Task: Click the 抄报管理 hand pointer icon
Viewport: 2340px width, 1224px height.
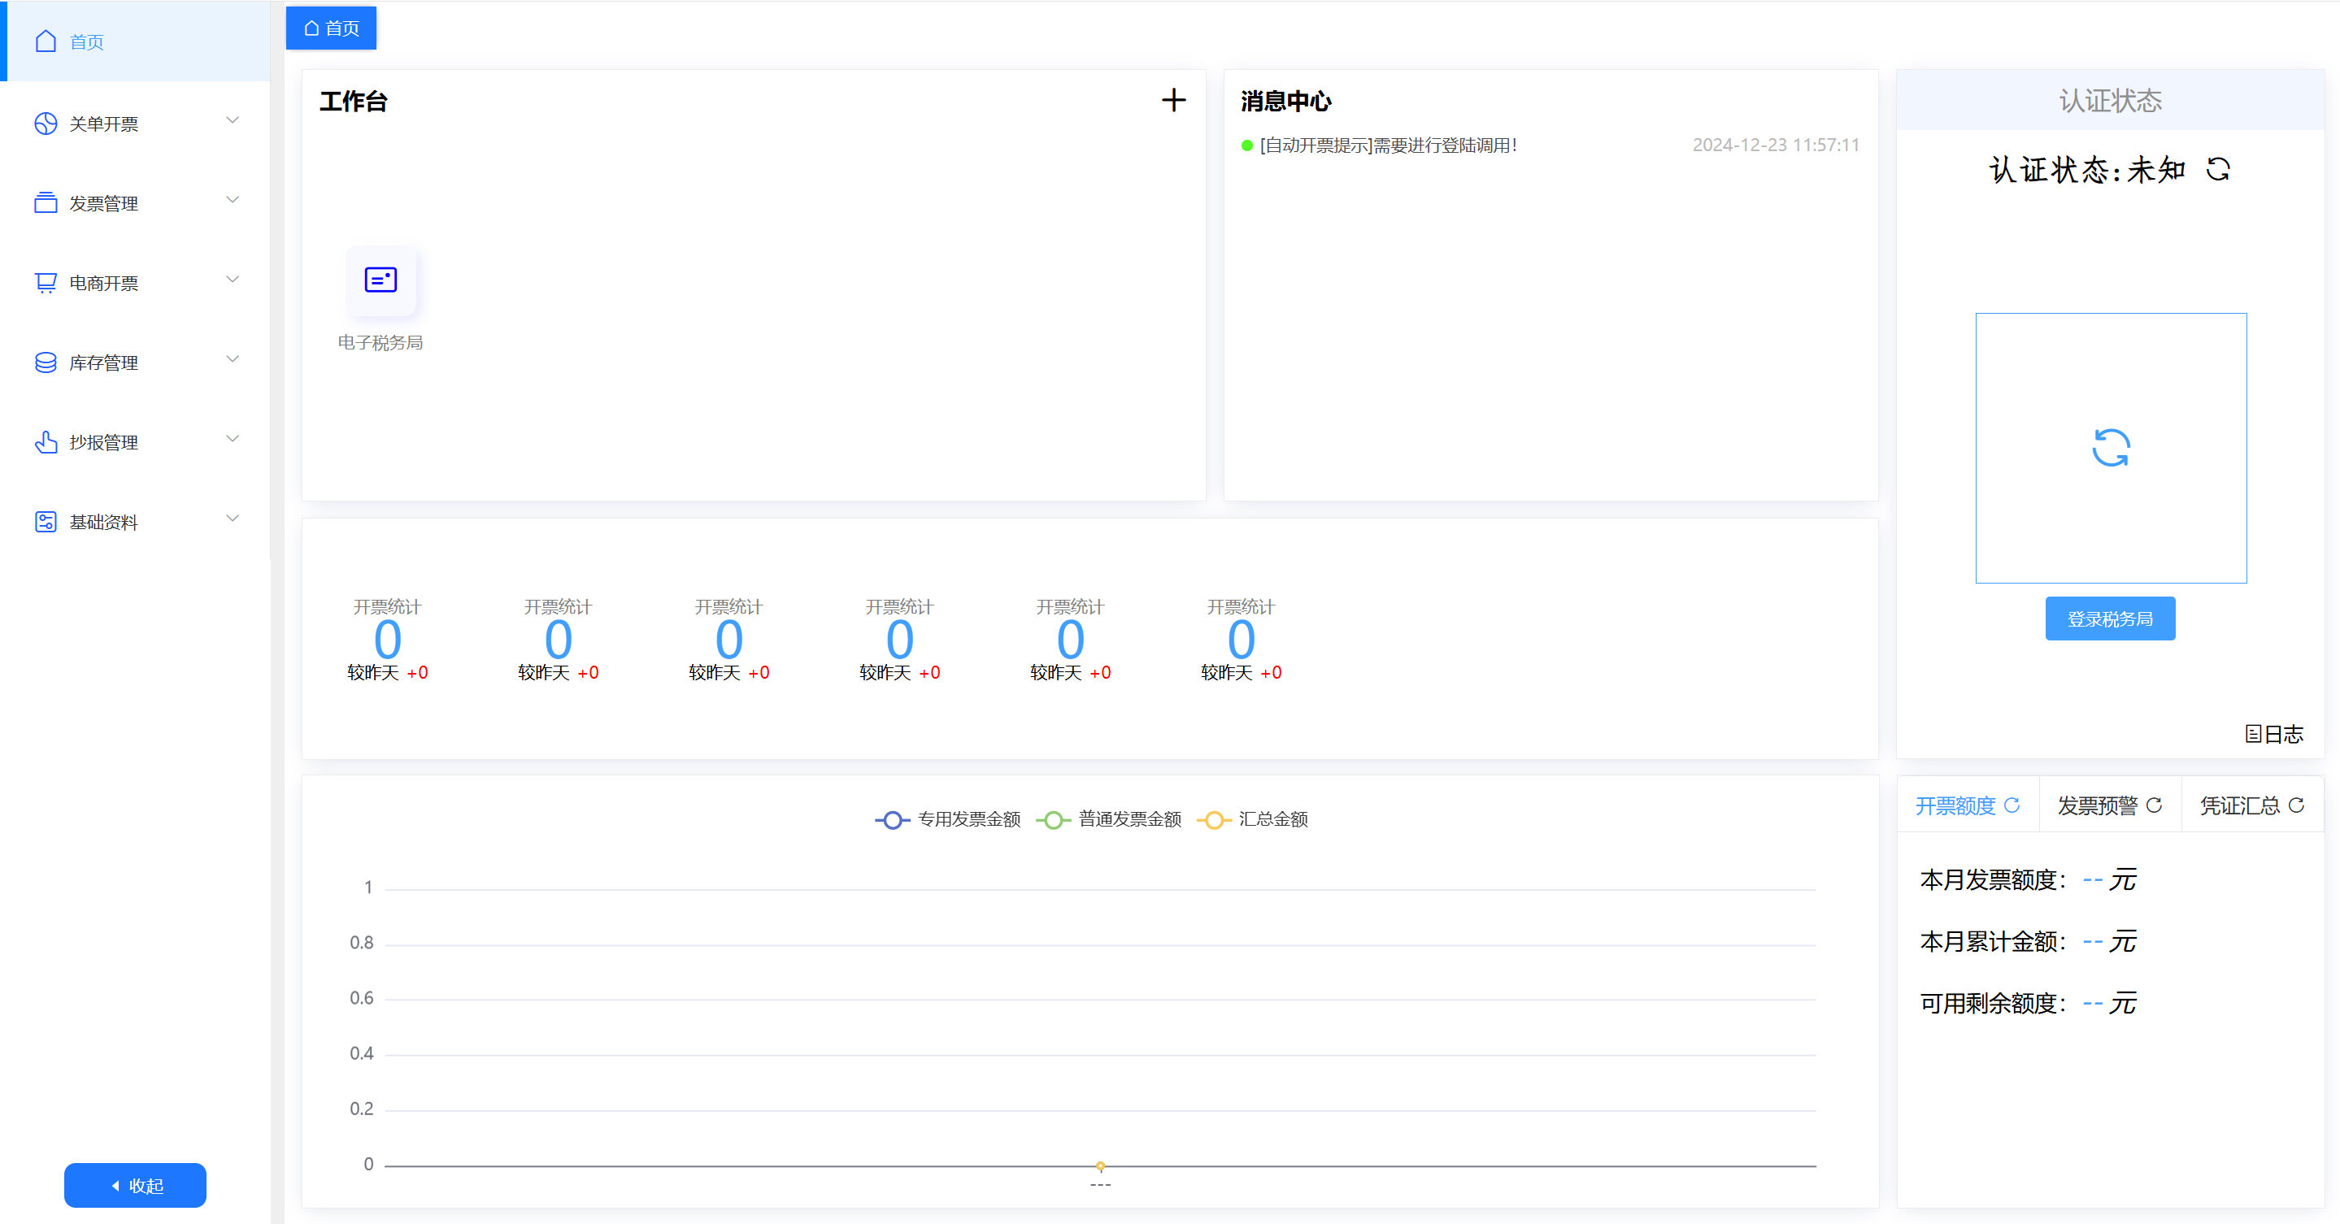Action: pos(46,442)
